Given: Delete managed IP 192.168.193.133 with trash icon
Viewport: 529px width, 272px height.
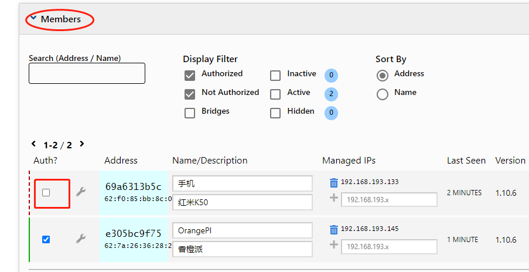Looking at the screenshot, I should (x=333, y=182).
